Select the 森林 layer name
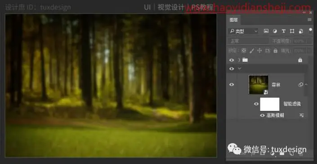The width and height of the screenshot is (317, 164). (276, 85)
